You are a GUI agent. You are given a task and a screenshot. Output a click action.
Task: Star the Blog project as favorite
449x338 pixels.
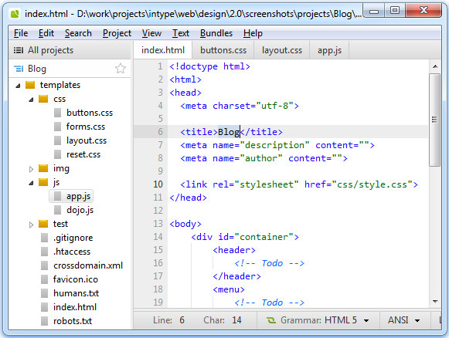(121, 69)
